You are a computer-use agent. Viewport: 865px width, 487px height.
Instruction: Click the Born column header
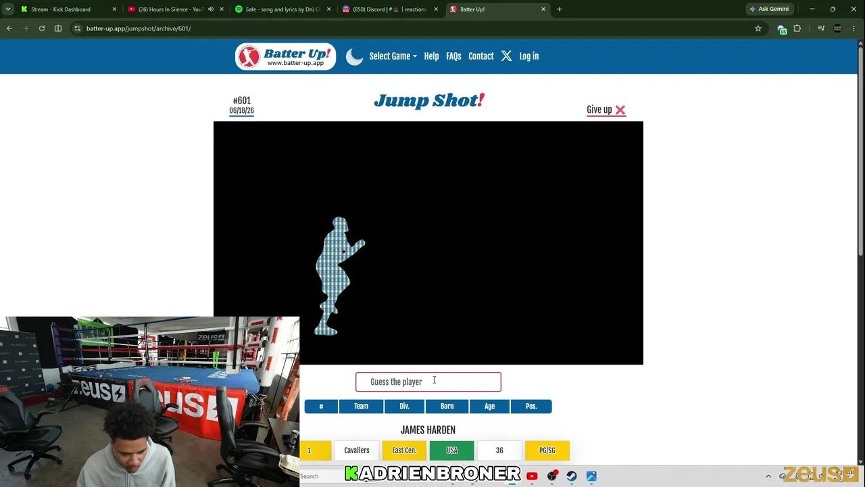pyautogui.click(x=447, y=407)
